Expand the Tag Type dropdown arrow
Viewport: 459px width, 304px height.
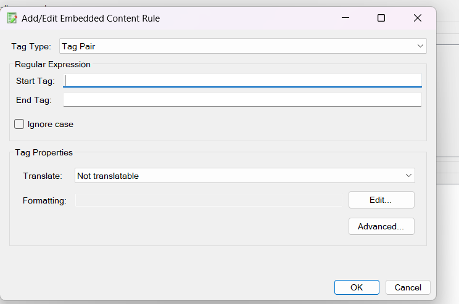[420, 46]
